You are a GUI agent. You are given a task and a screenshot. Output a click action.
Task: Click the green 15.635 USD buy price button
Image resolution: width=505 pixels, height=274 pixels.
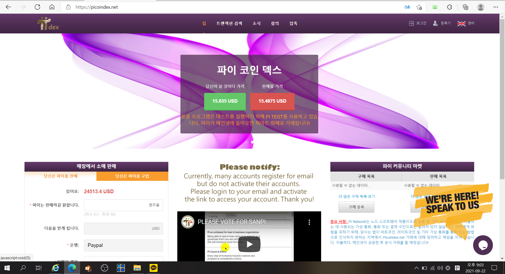pos(225,101)
